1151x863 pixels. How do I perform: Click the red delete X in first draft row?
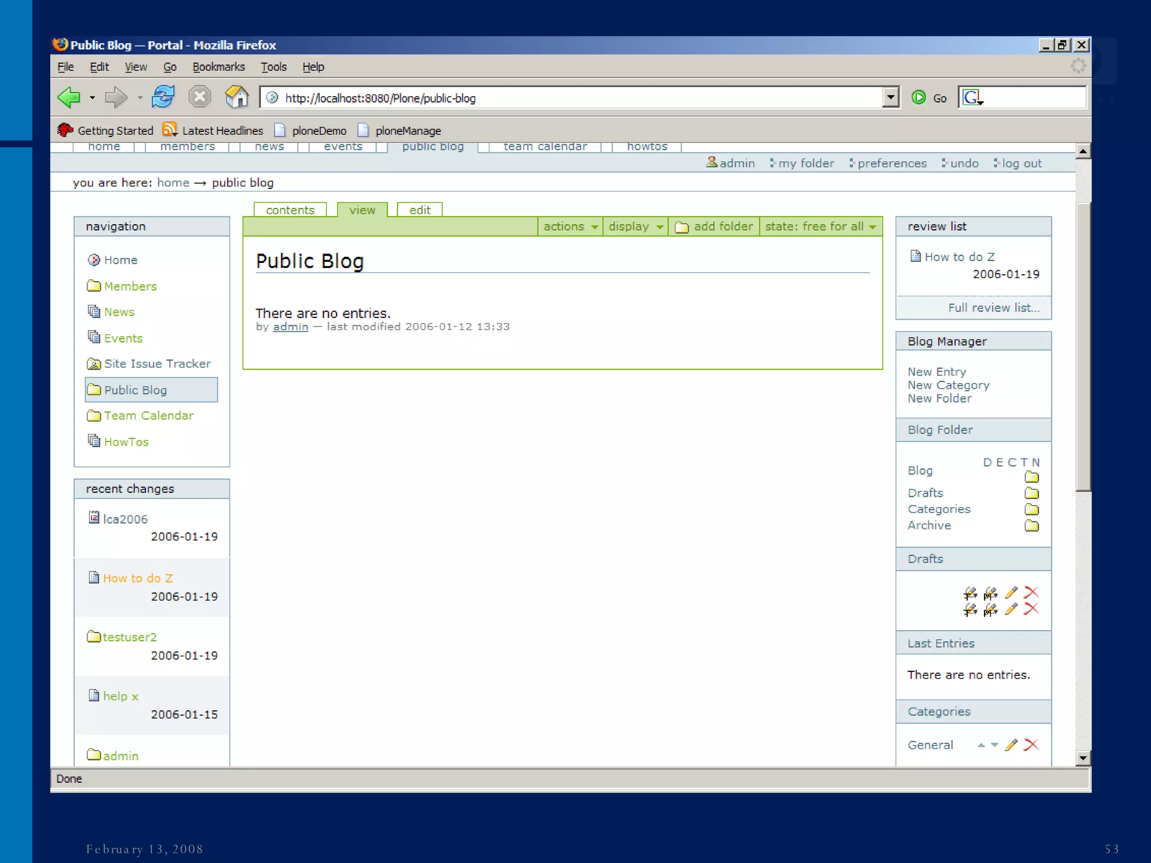pos(1031,592)
